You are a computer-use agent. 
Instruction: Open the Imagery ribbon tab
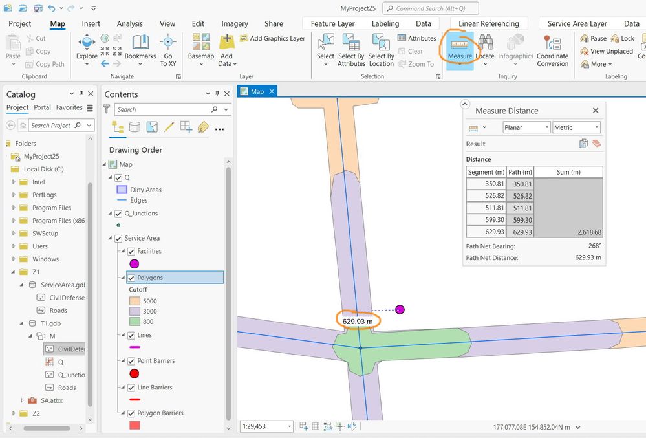[x=235, y=23]
